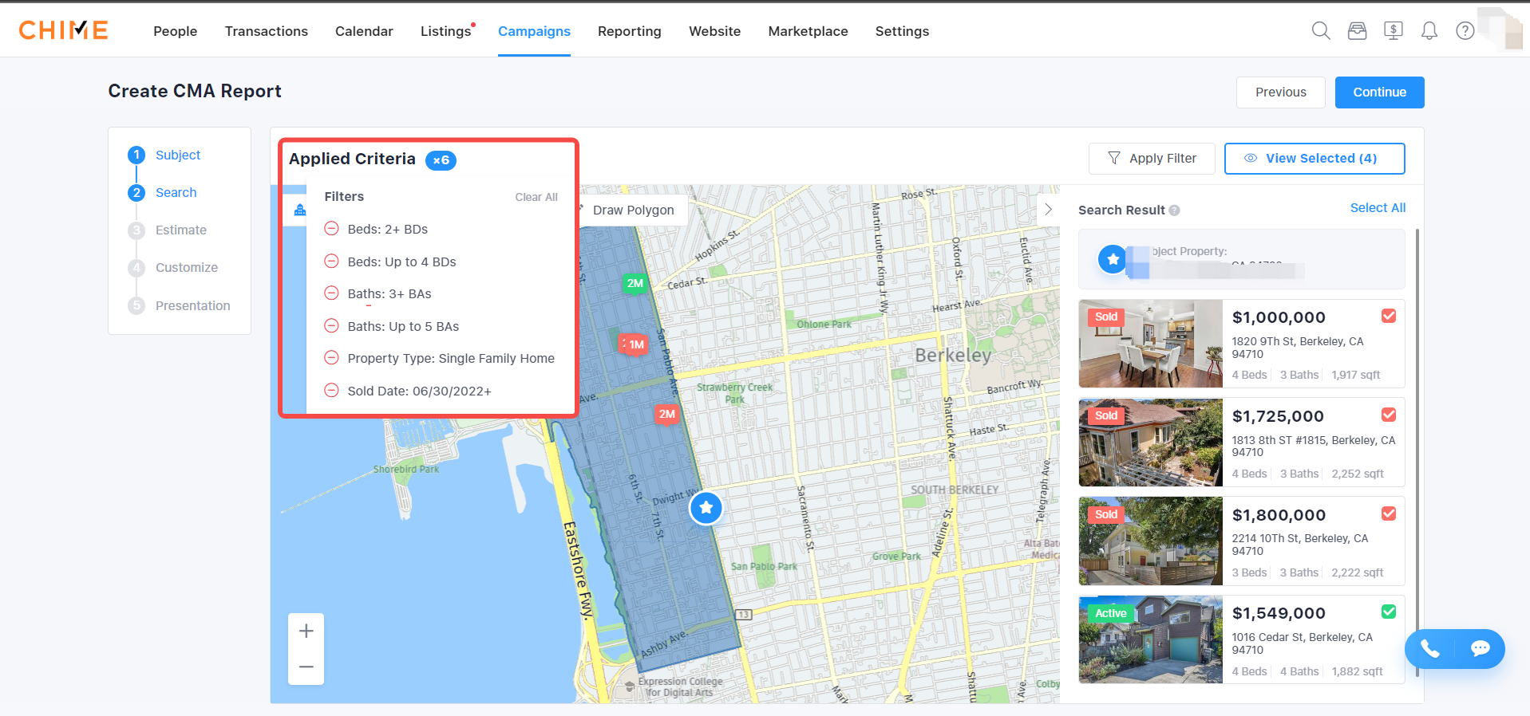Remove the Sold Date filter
Viewport: 1530px width, 716px height.
(x=331, y=391)
